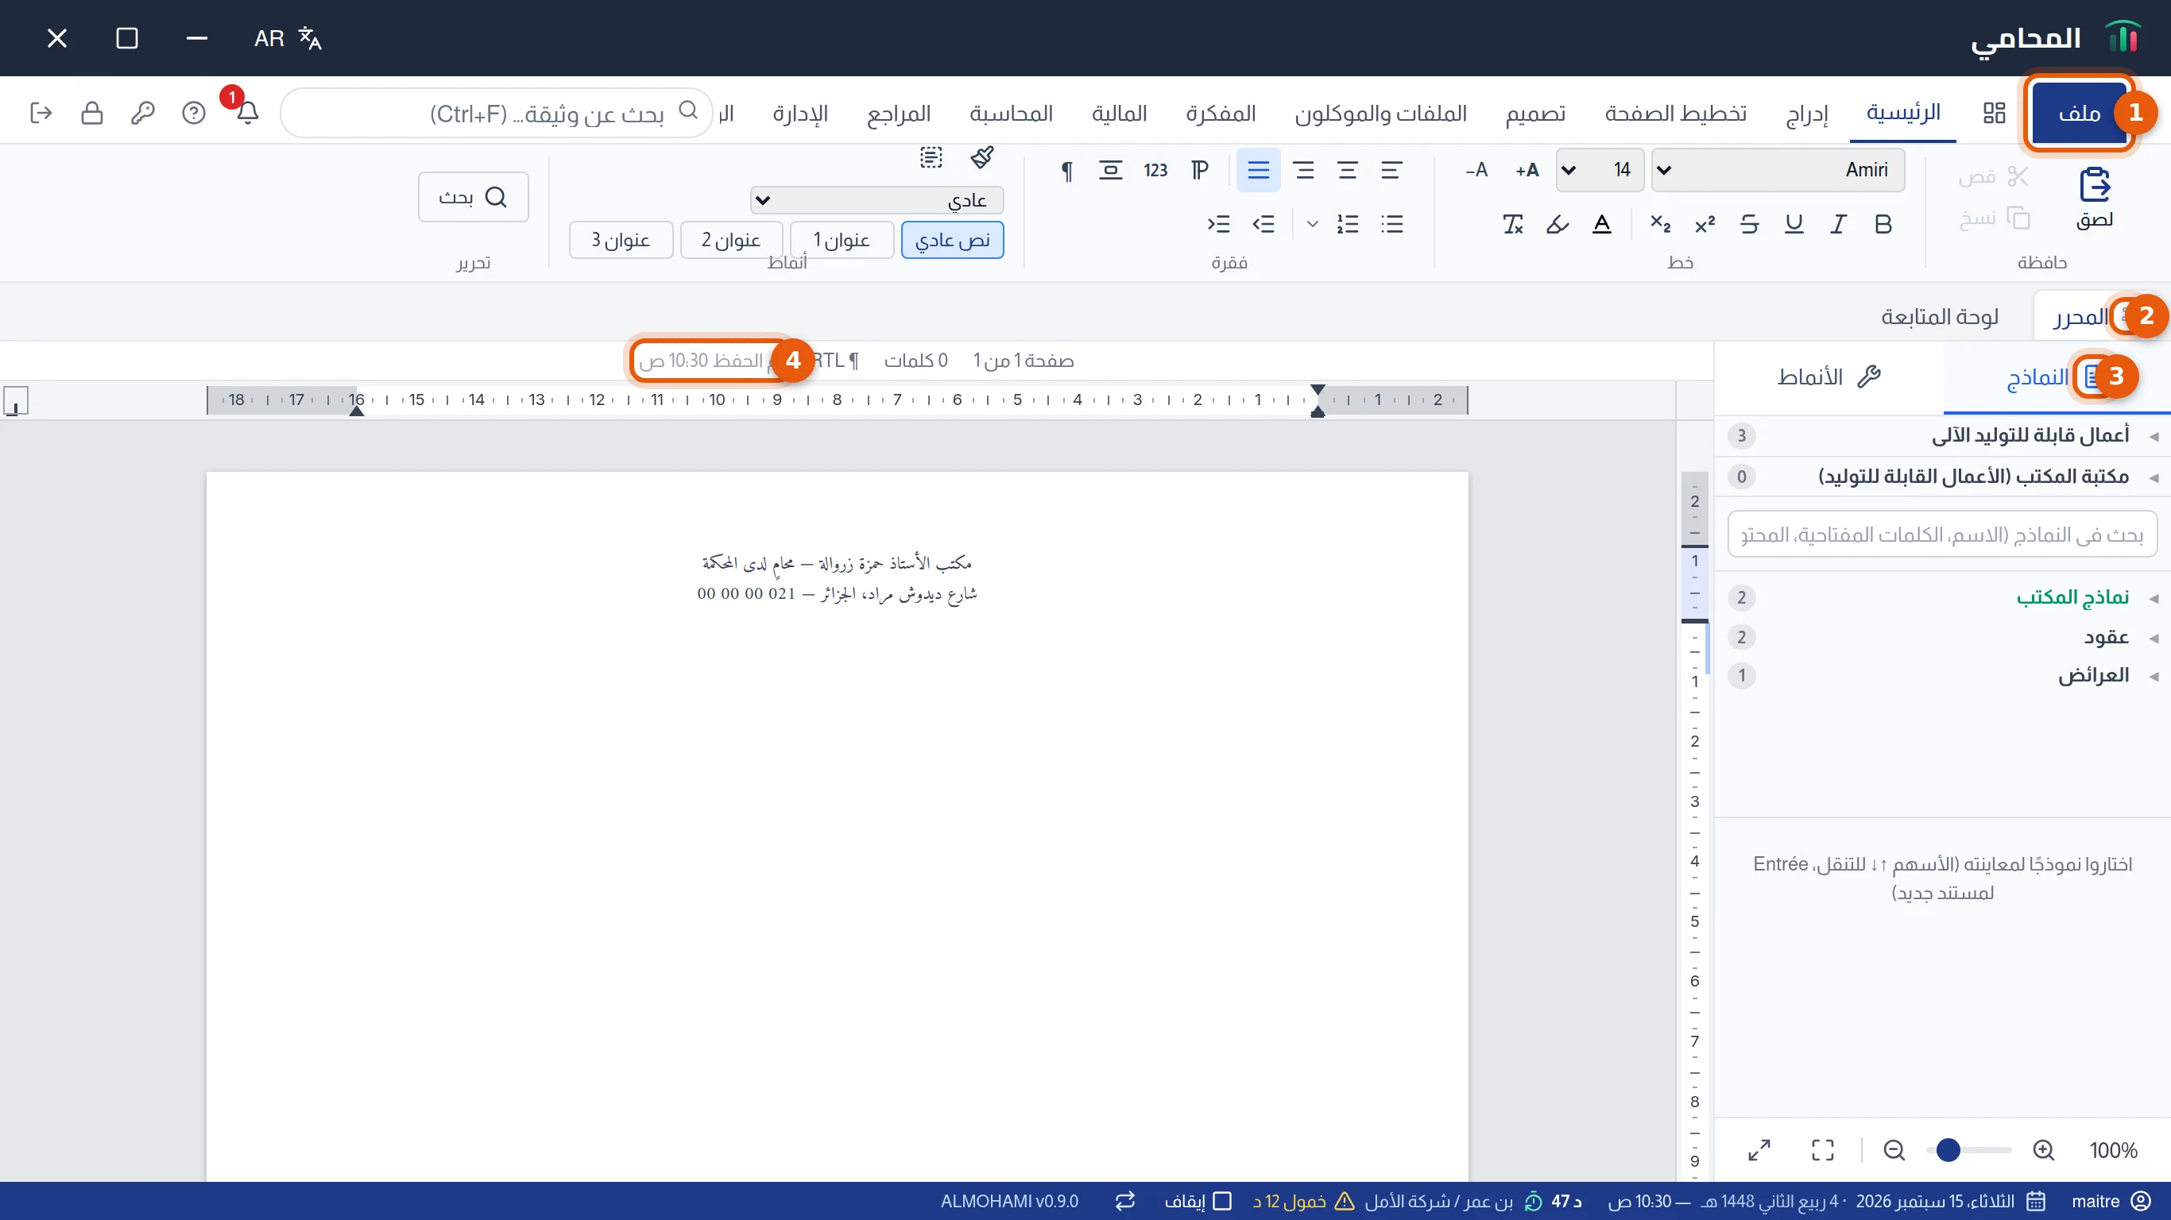Click the paragraph spacing icon beside 123

[x=1111, y=170]
